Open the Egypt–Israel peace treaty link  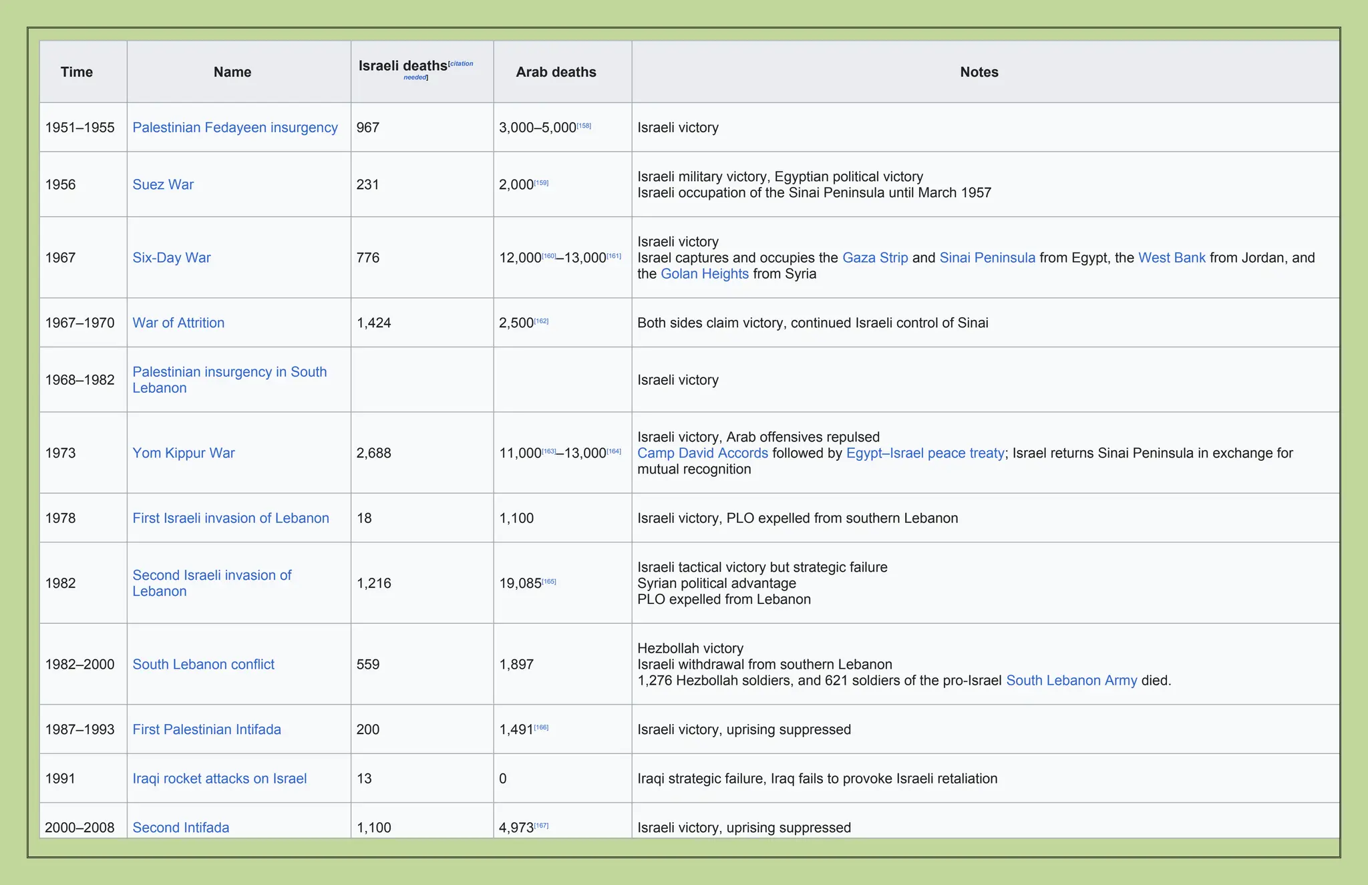click(925, 453)
